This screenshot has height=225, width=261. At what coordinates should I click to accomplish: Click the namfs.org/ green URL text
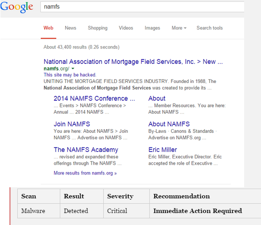(x=56, y=68)
